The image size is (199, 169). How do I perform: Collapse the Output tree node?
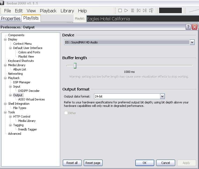click(10, 95)
